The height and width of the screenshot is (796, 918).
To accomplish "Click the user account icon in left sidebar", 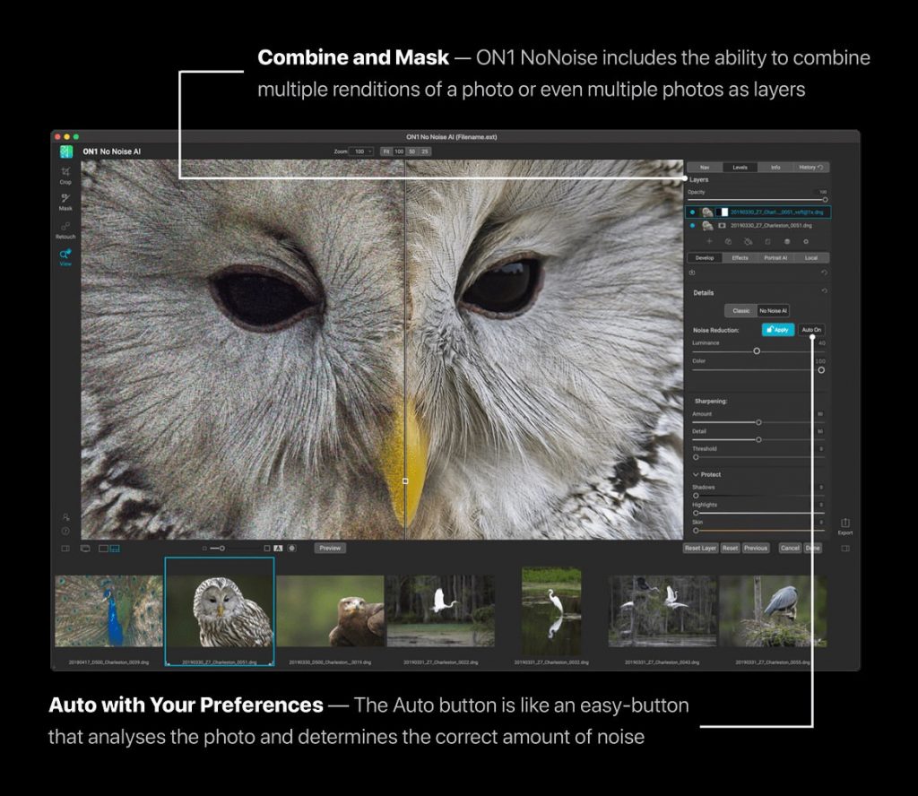I will click(x=65, y=517).
